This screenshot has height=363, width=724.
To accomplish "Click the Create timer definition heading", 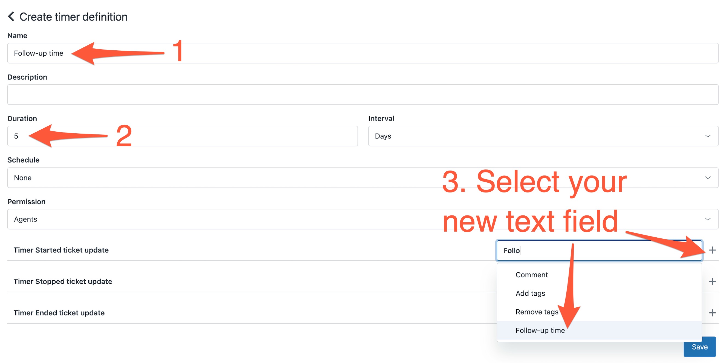I will (73, 17).
